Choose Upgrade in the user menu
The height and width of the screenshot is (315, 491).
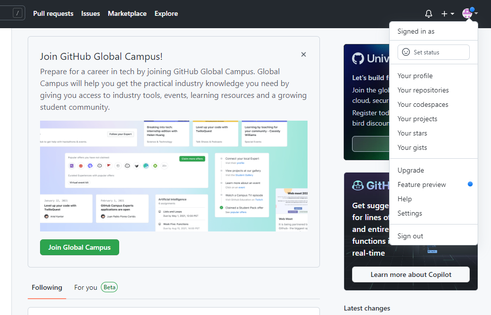[x=433, y=170]
